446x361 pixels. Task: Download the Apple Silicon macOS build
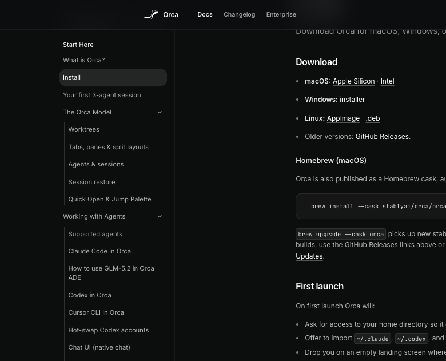(x=353, y=81)
